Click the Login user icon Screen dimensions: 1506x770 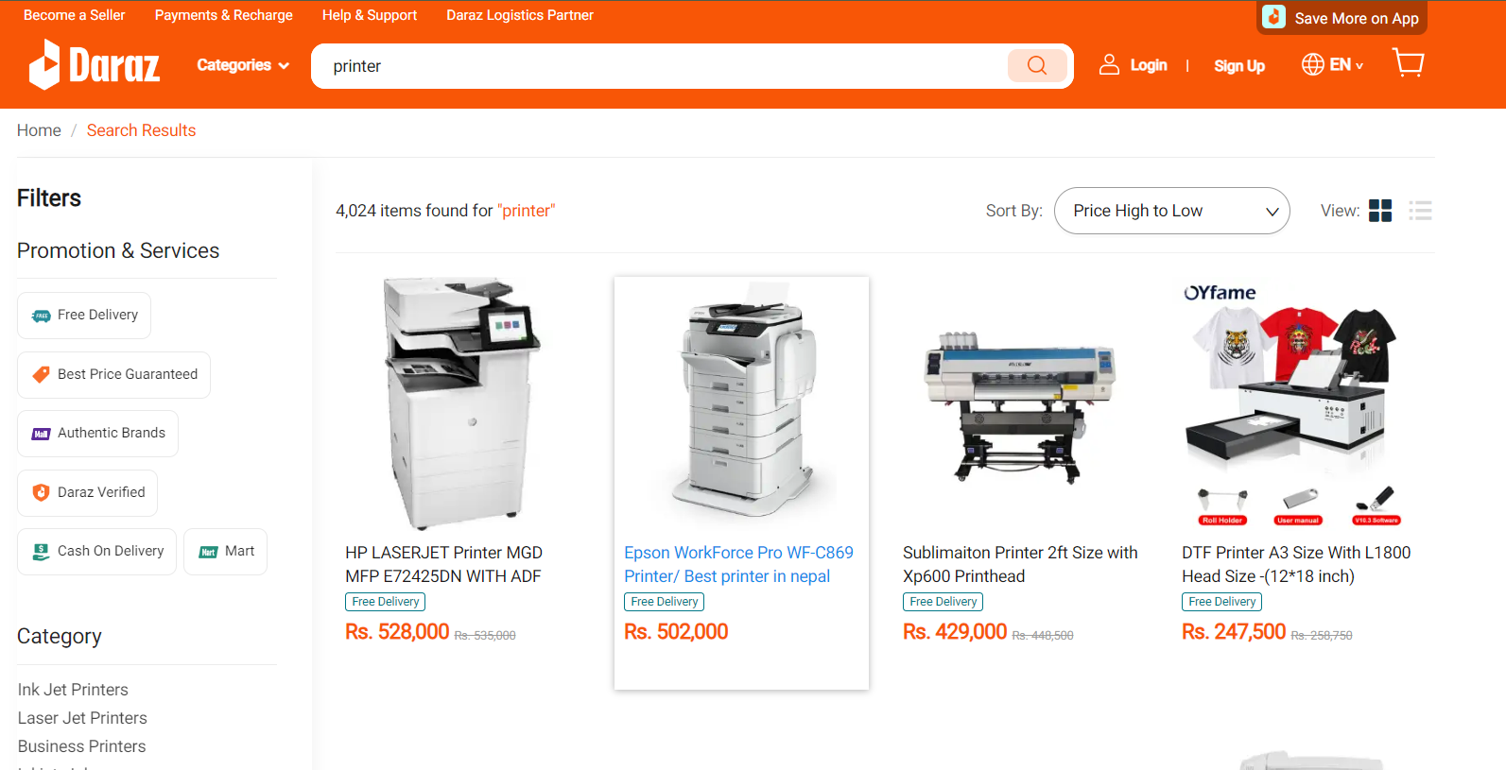[x=1109, y=65]
